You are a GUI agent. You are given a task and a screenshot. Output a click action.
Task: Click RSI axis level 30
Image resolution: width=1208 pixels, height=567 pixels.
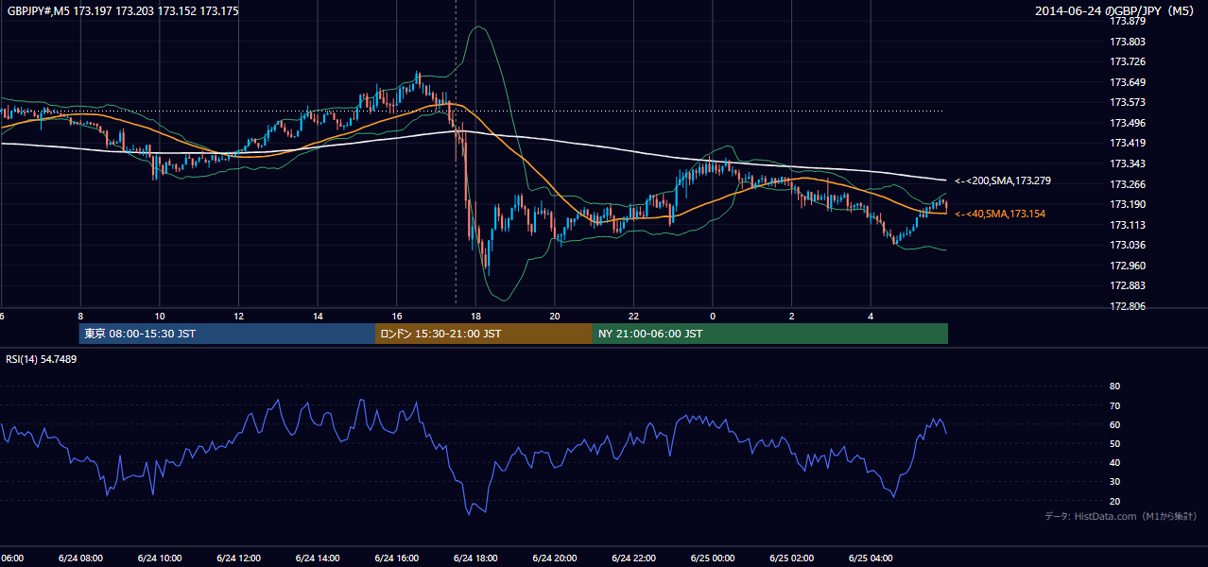[1114, 482]
